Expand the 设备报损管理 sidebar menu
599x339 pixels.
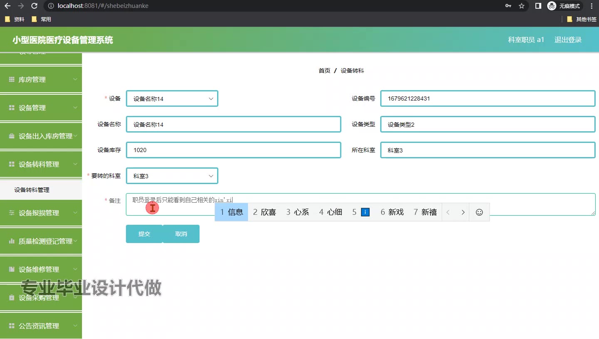[x=41, y=213]
